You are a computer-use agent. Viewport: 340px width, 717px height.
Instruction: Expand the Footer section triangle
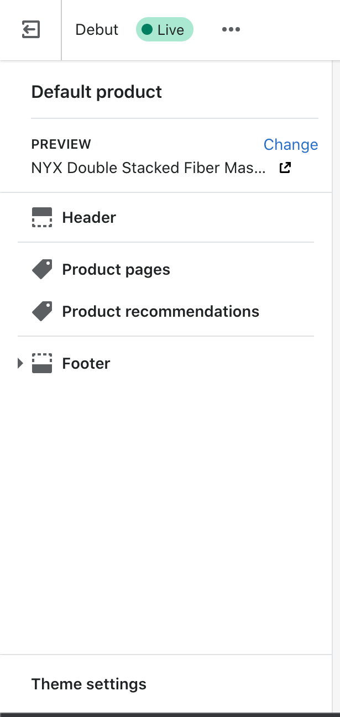[x=20, y=364]
